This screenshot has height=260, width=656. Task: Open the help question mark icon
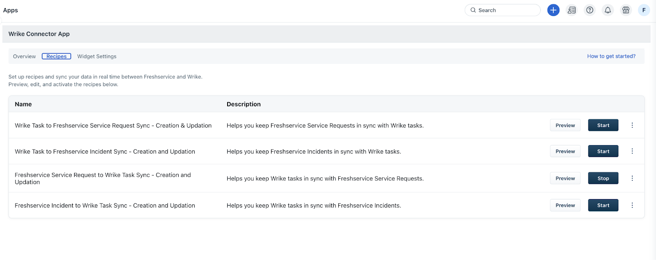click(x=590, y=10)
